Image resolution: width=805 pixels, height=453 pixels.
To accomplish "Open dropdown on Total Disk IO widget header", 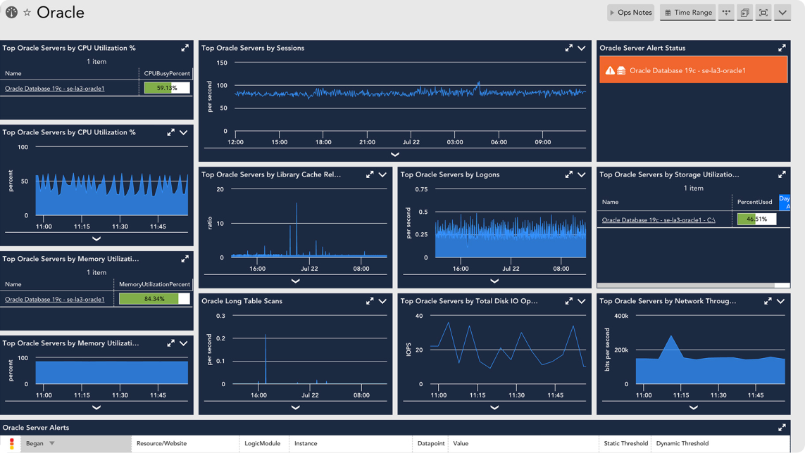I will [x=582, y=301].
